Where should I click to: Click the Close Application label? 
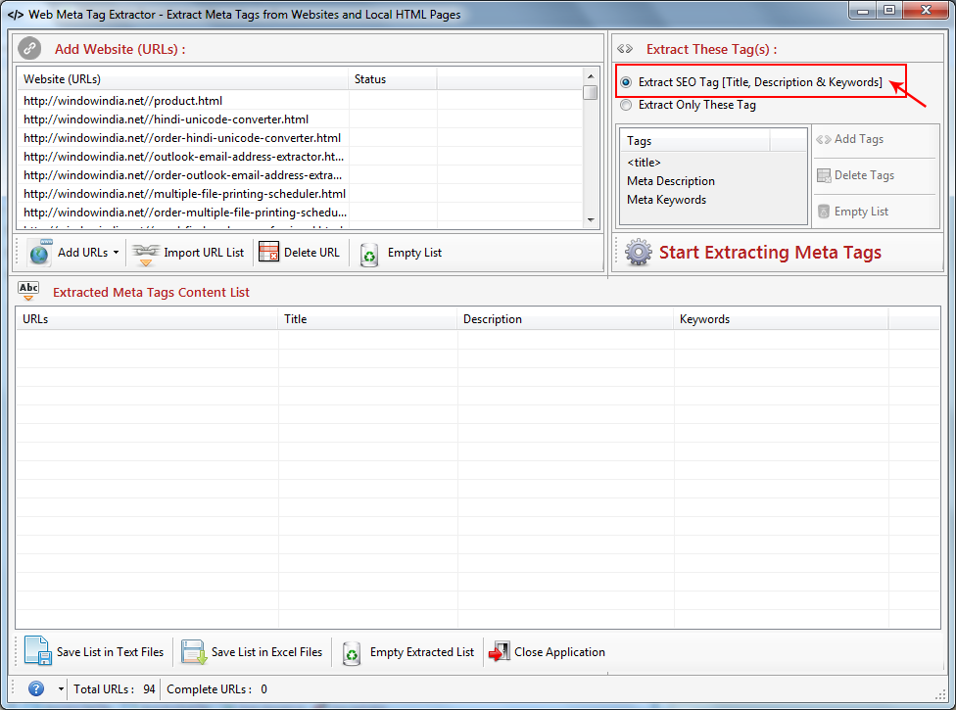(559, 652)
